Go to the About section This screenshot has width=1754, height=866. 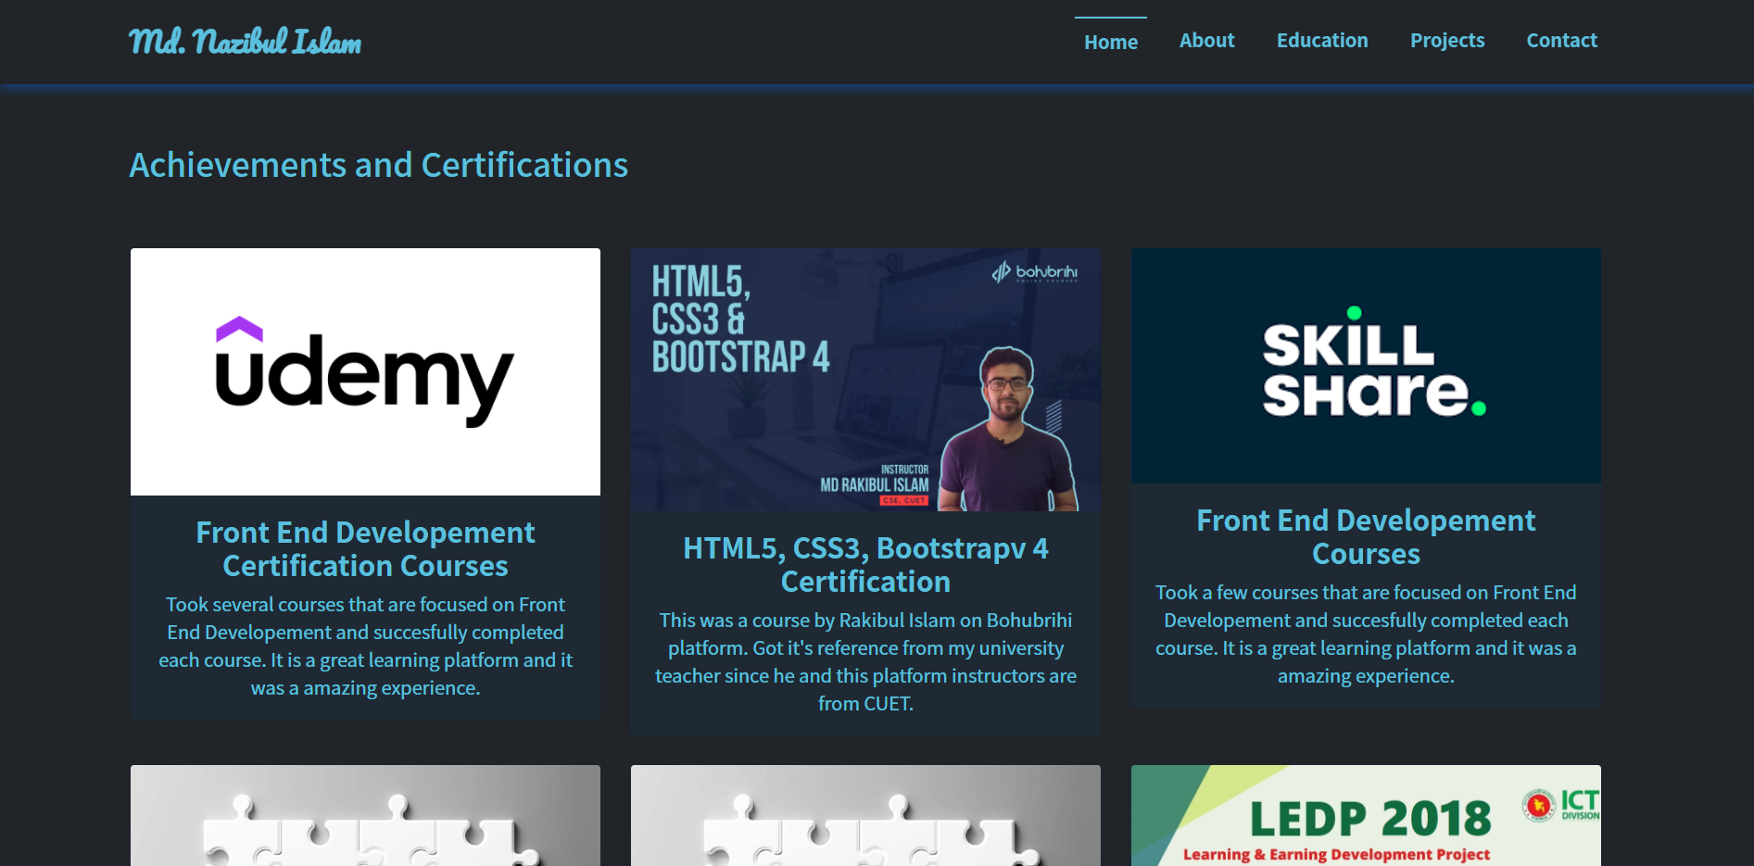(x=1206, y=41)
